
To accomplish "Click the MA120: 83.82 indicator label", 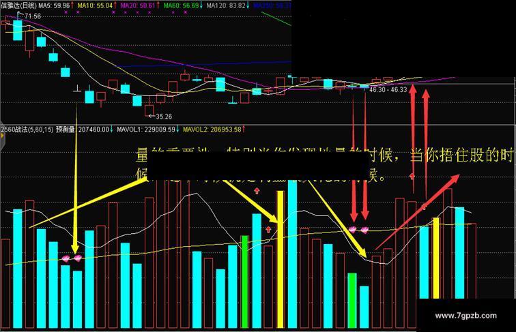I will point(226,5).
